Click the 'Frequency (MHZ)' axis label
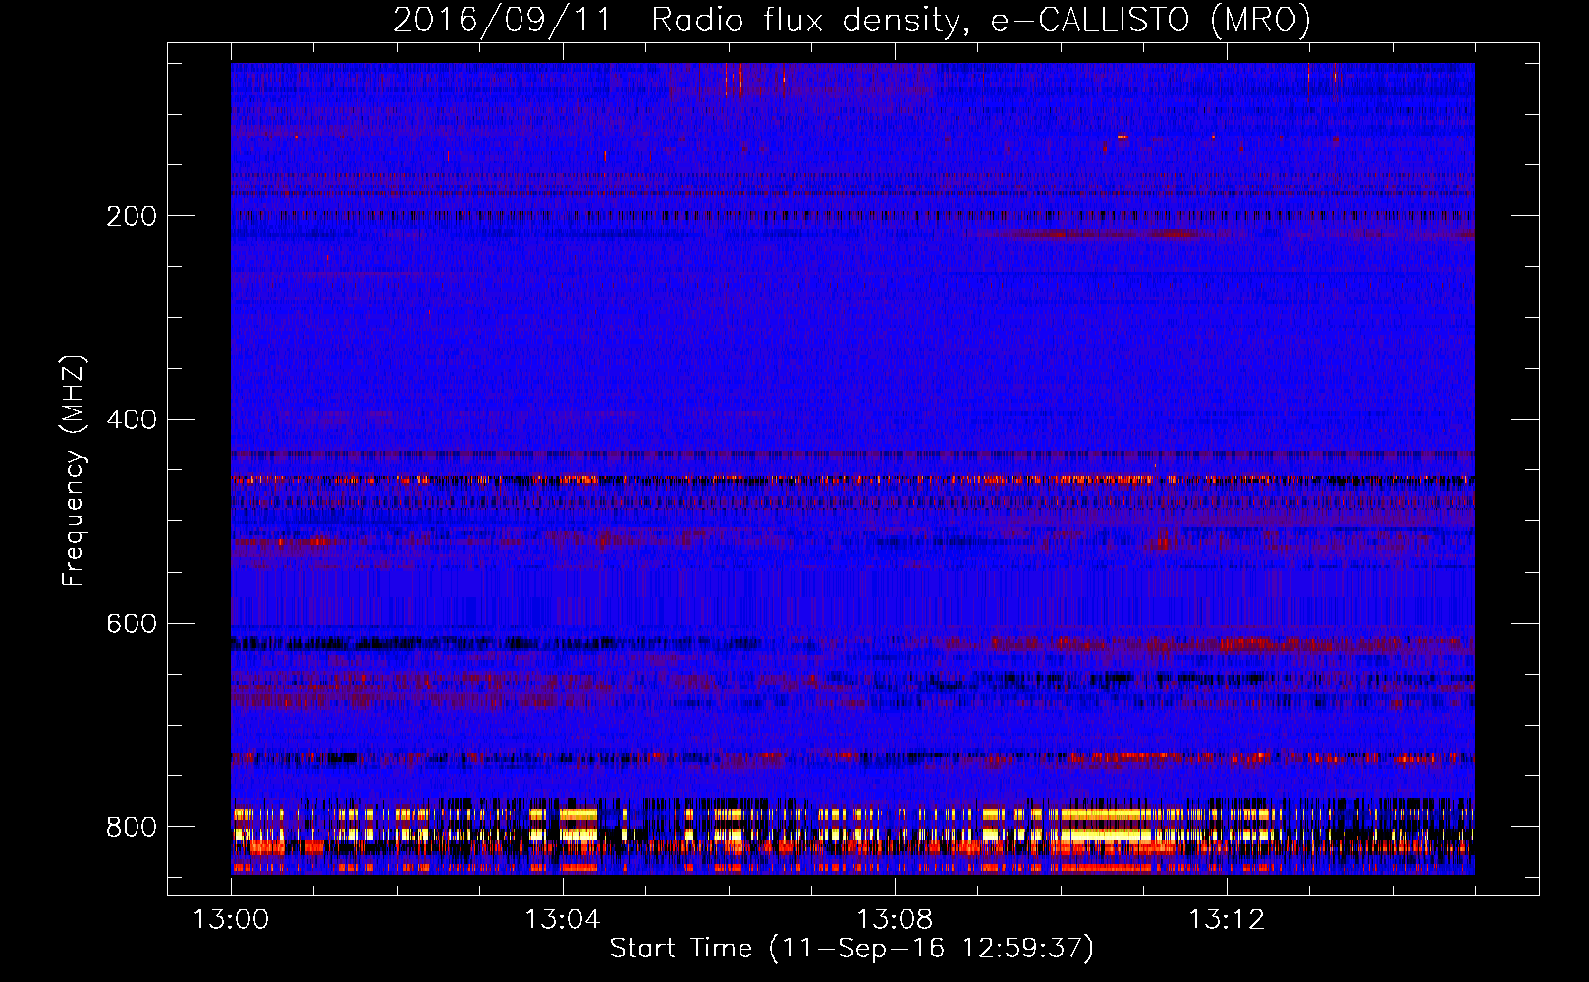The height and width of the screenshot is (982, 1589). [x=74, y=470]
